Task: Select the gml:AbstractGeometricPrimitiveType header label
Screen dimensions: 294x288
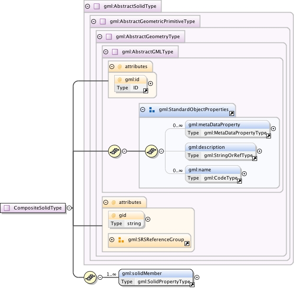Action: (x=152, y=21)
